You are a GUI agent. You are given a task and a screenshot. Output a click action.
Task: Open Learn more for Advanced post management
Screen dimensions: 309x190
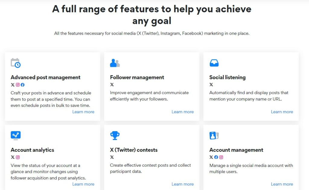(x=83, y=112)
